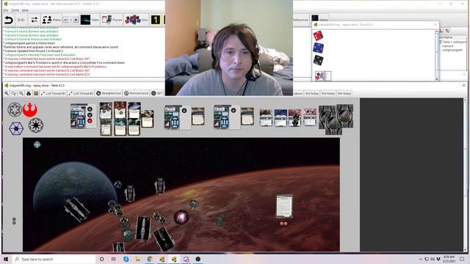Image resolution: width=470 pixels, height=264 pixels.
Task: Activate LoS Thread #1 tool
Action: pyautogui.click(x=53, y=93)
